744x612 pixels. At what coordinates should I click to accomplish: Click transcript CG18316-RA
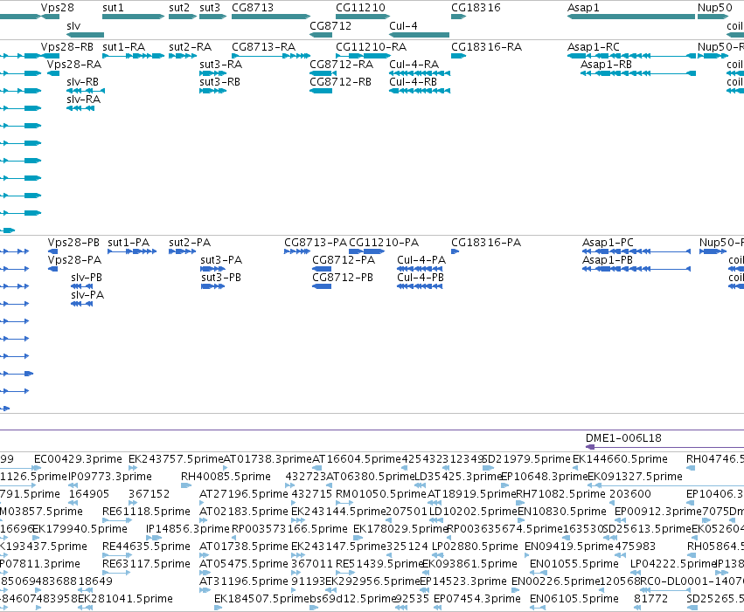486,47
